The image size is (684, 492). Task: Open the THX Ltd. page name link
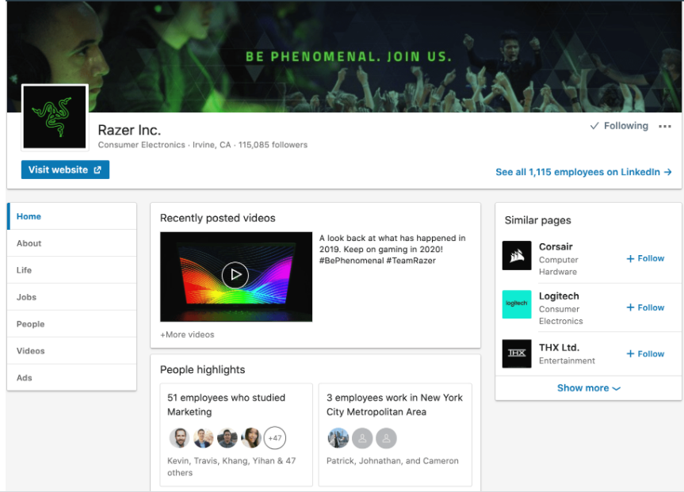click(559, 348)
